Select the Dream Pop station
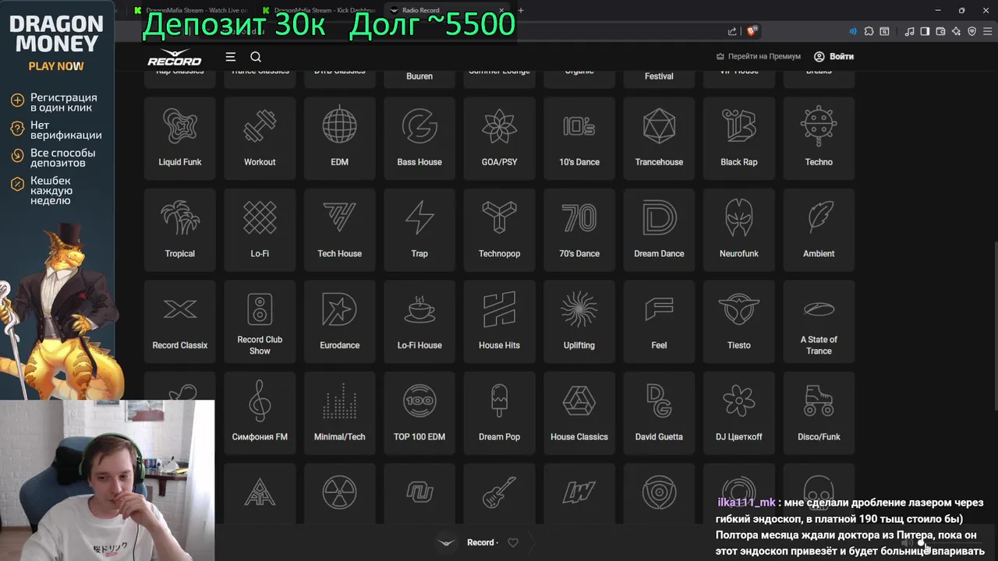Viewport: 998px width, 561px height. [500, 413]
